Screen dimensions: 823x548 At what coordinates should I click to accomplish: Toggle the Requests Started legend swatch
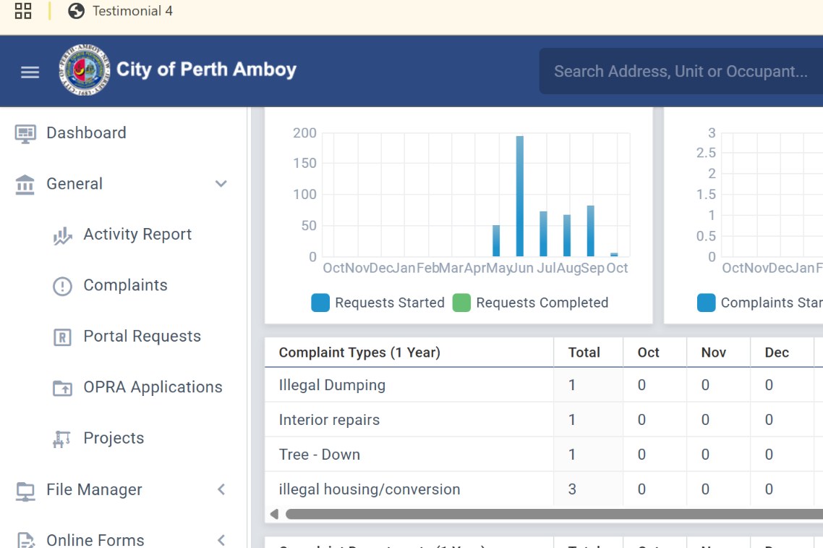[x=320, y=303]
